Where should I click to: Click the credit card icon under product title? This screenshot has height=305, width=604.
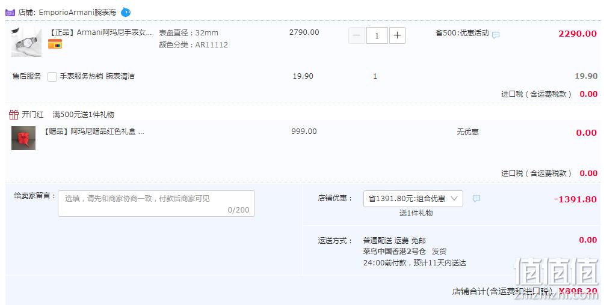(x=55, y=44)
